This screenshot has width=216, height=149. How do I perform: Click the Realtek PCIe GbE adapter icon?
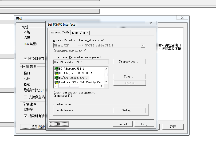[56, 82]
